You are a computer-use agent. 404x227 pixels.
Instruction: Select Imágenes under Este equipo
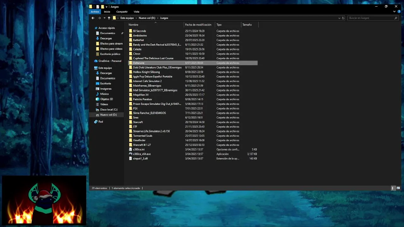(105, 89)
